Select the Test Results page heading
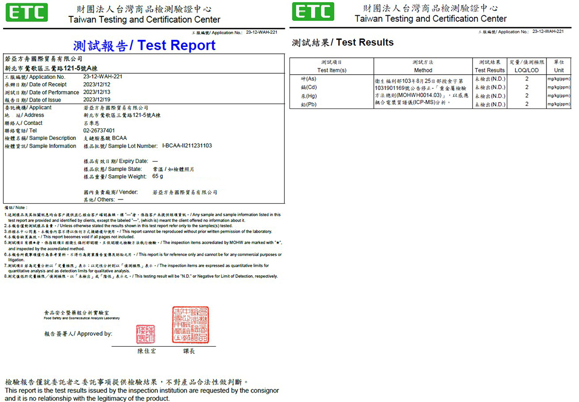This screenshot has height=402, width=579. (343, 43)
